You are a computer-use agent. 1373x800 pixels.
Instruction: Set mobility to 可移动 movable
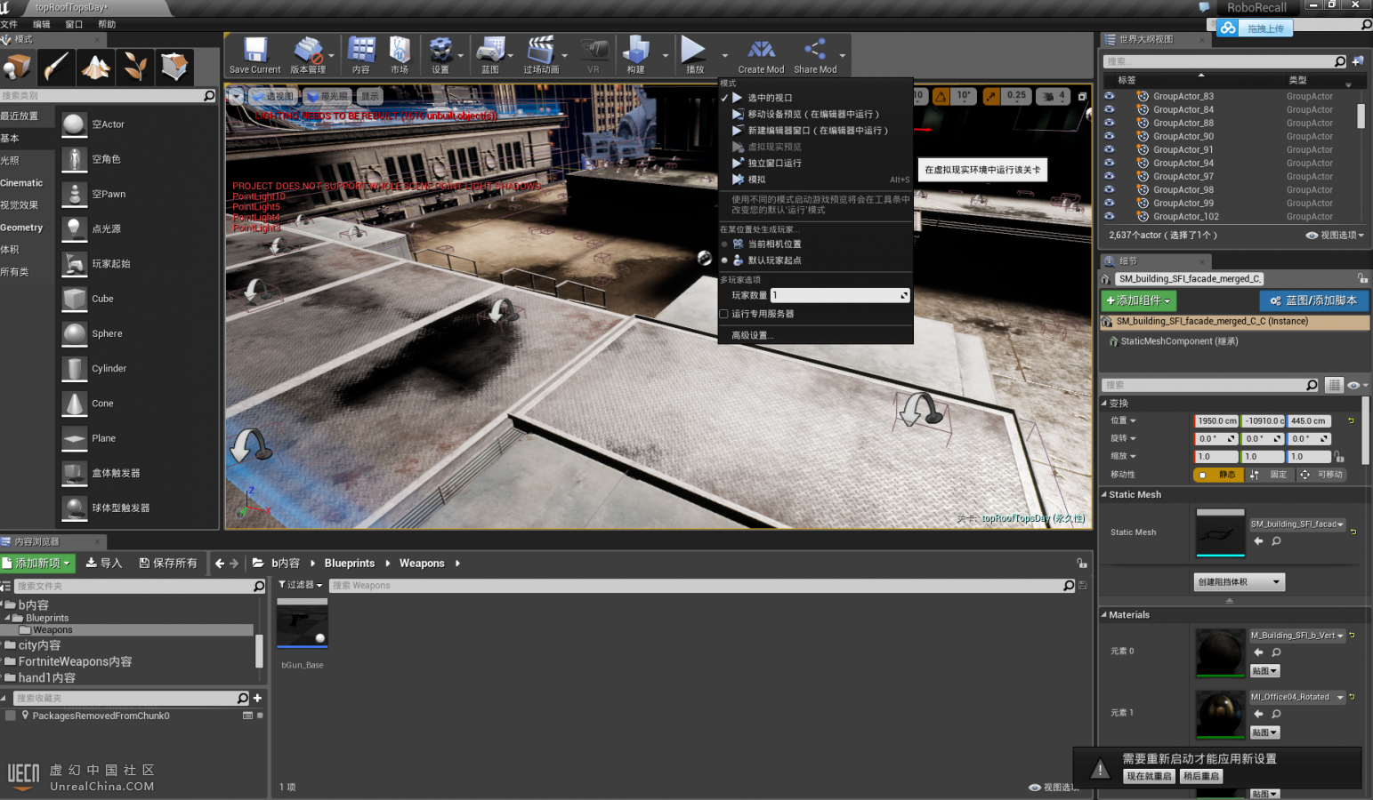pyautogui.click(x=1321, y=475)
